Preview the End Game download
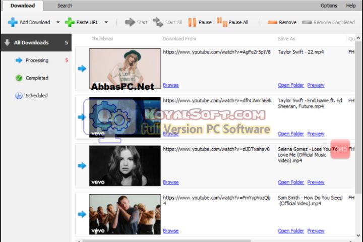This screenshot has height=242, width=363. point(316,134)
